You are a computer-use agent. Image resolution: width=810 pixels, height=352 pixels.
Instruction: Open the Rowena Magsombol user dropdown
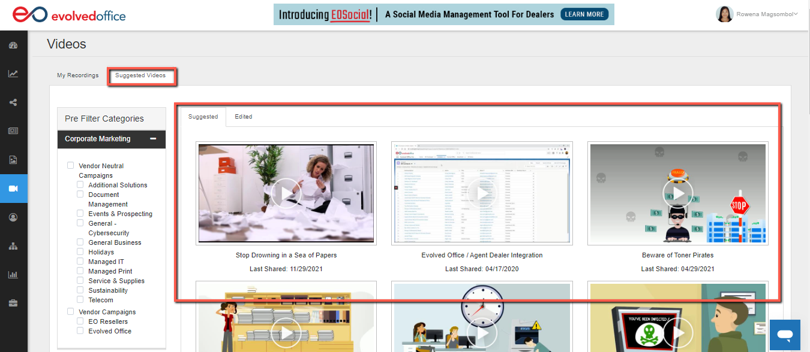pyautogui.click(x=768, y=14)
